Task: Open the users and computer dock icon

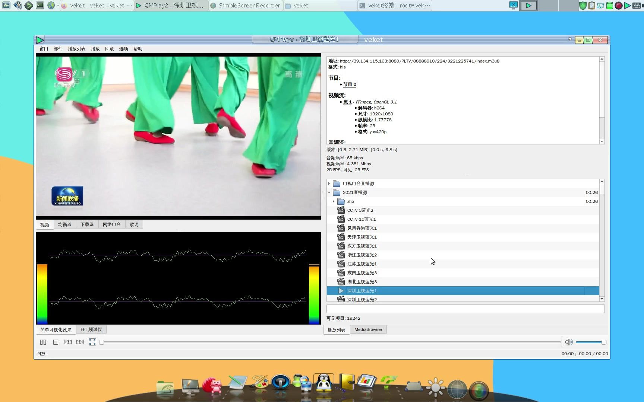Action: tap(302, 383)
